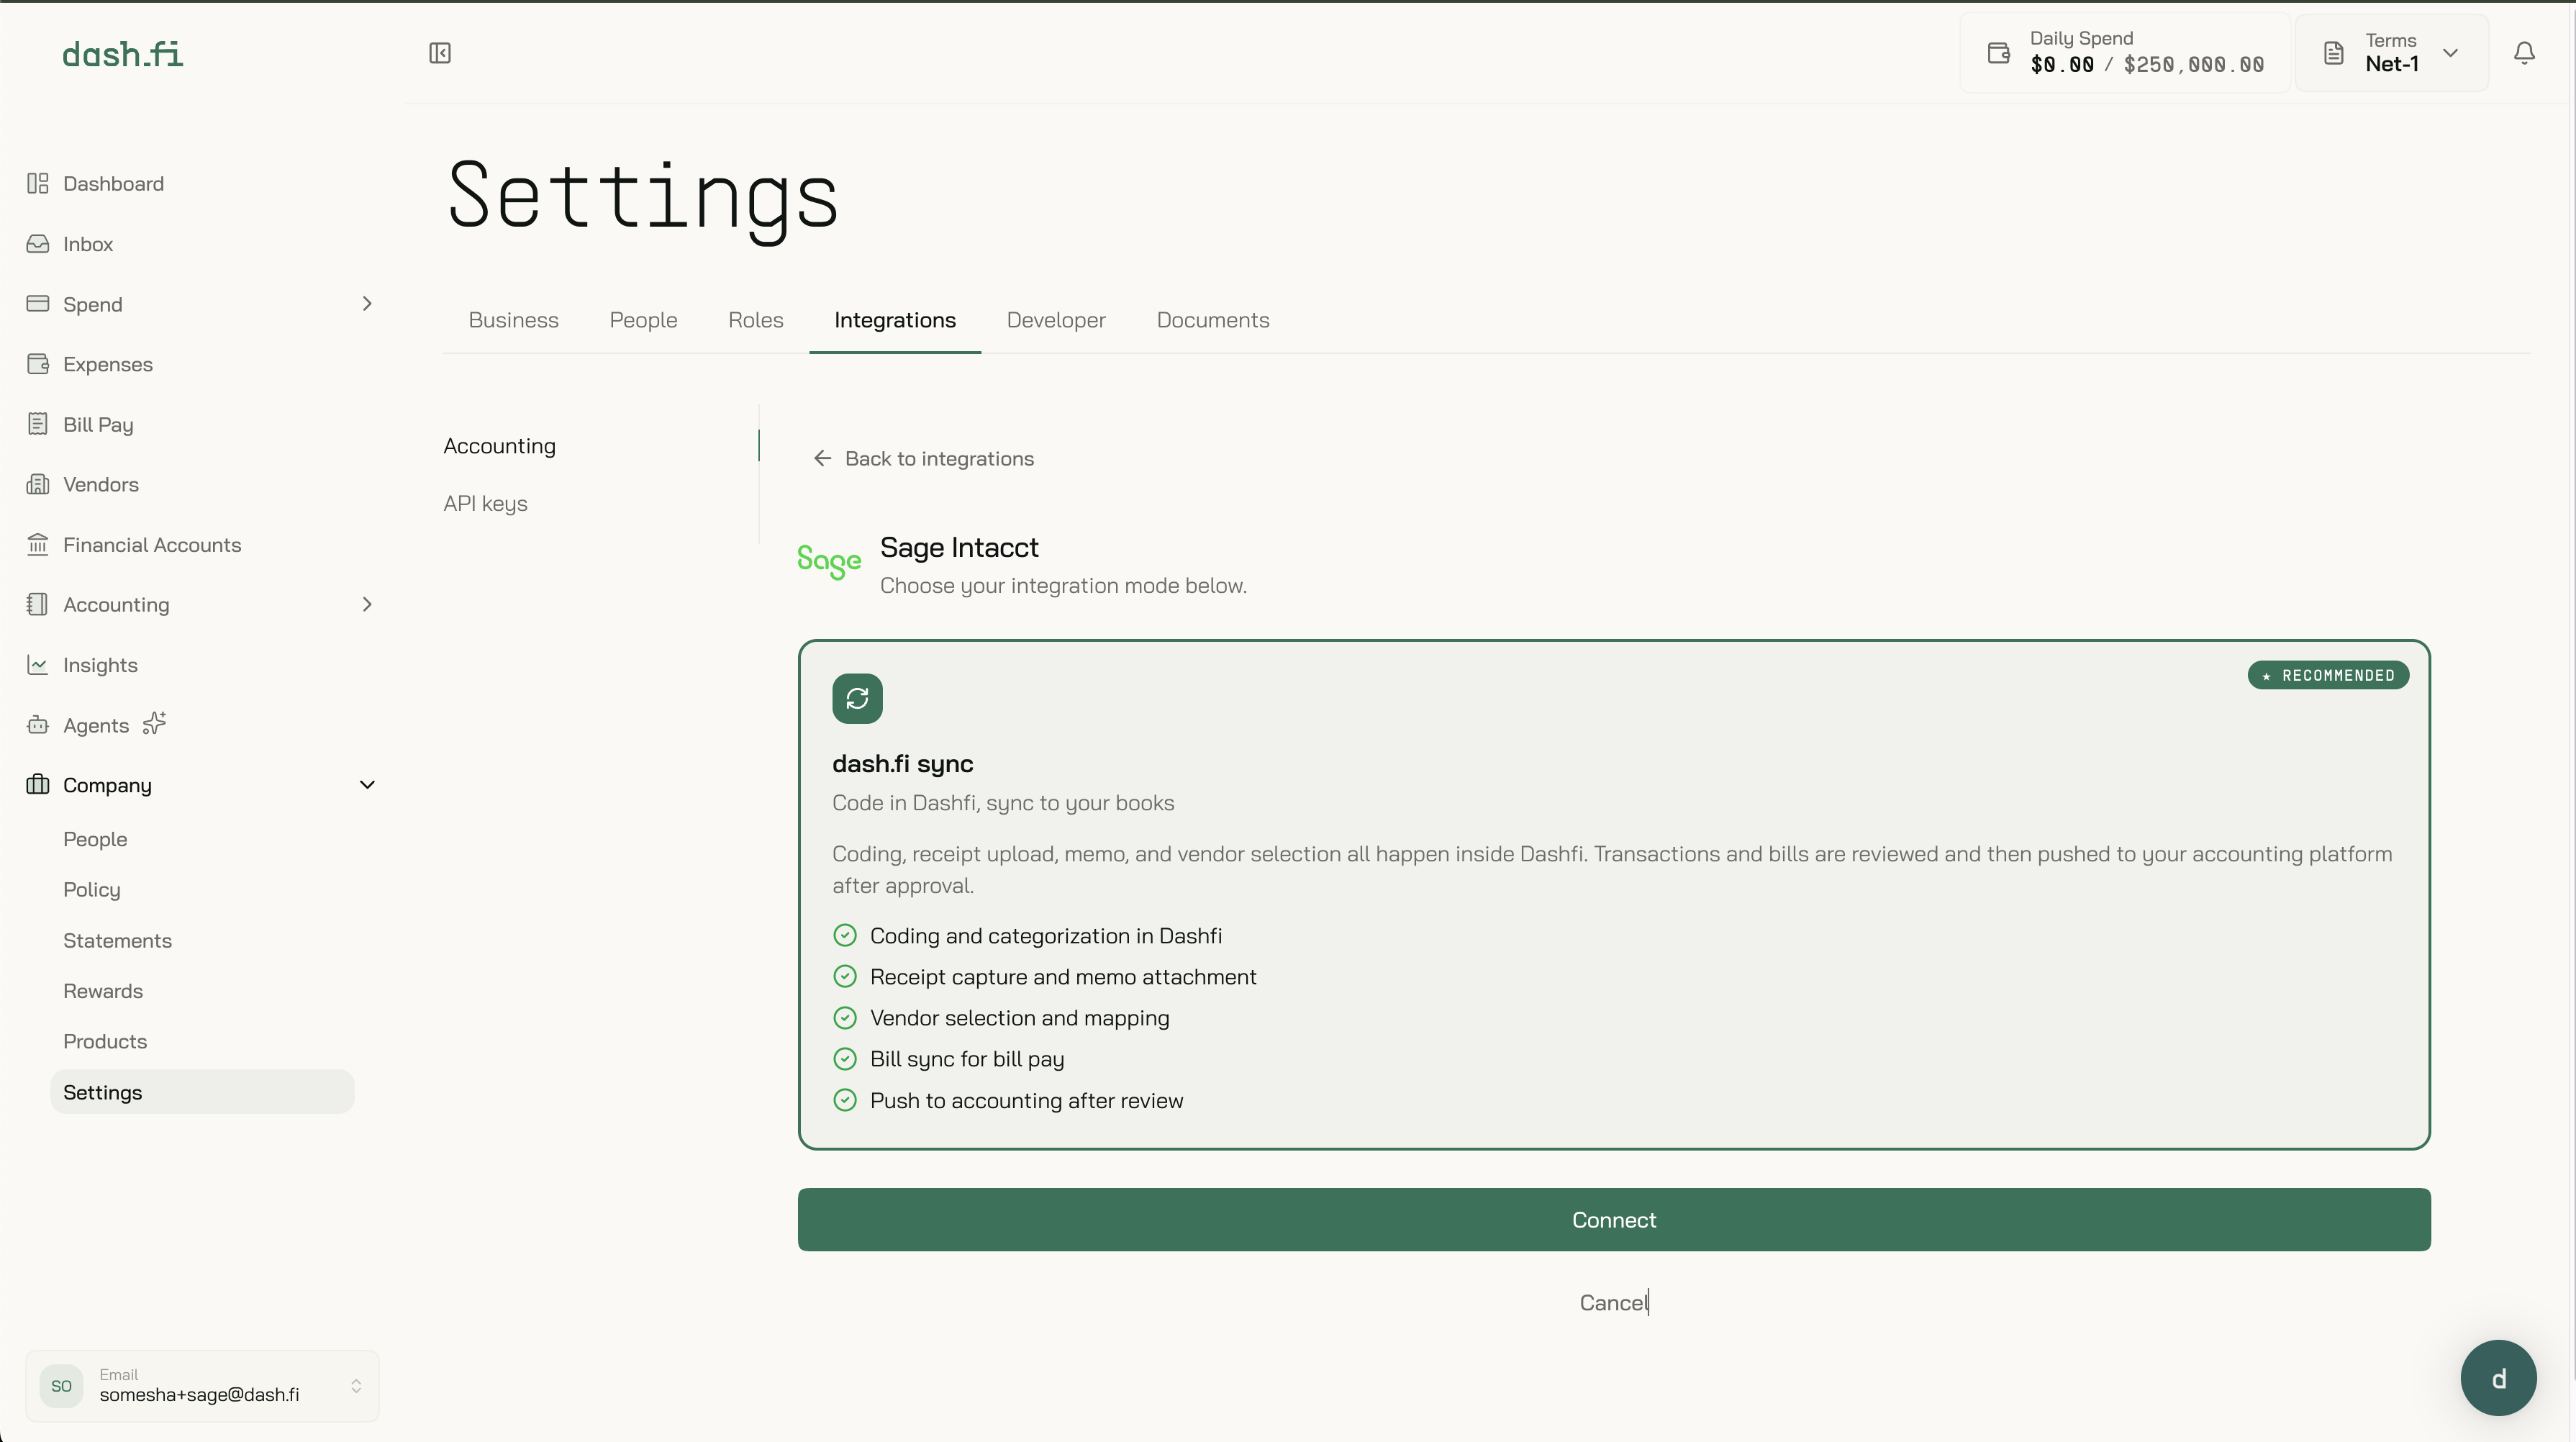Switch to the Developer tab
The image size is (2576, 1442).
(x=1056, y=320)
